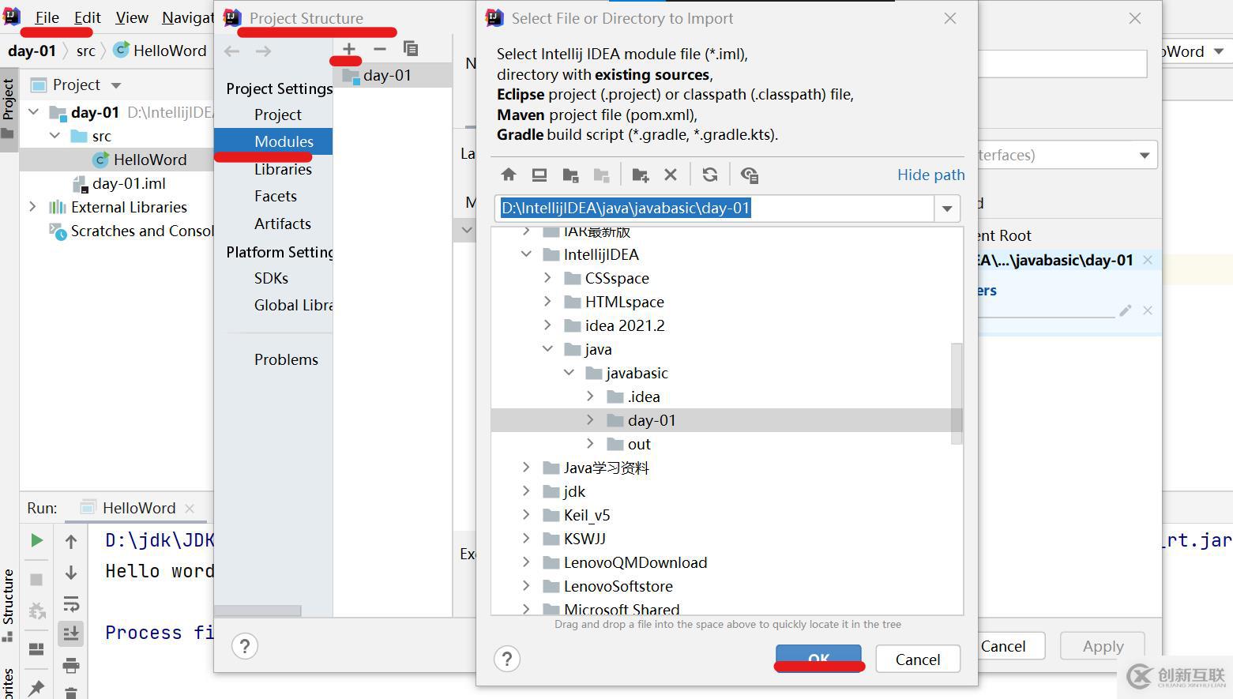Cancel the Project Structure dialog
This screenshot has width=1233, height=699.
1003,646
